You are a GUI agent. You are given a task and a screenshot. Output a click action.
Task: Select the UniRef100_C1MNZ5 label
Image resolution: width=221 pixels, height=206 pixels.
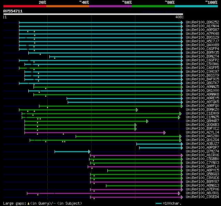pyautogui.click(x=202, y=117)
